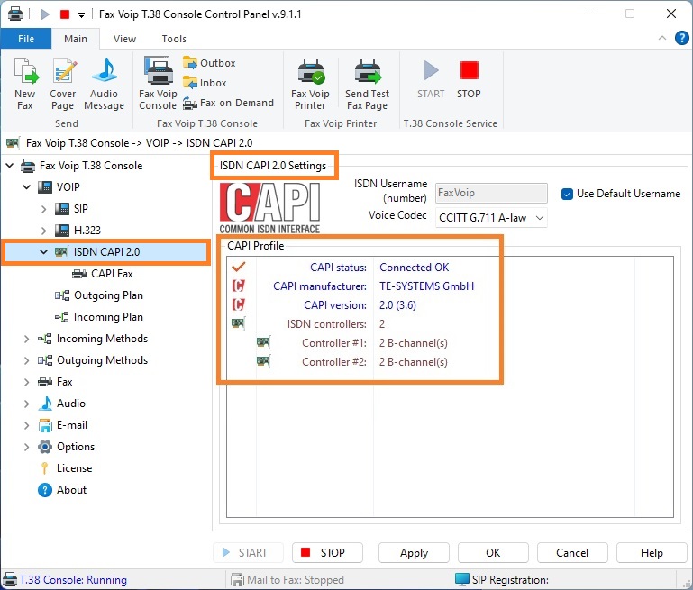Uncheck Use Default Username checkbox
Screen dimensions: 693x590
click(567, 194)
